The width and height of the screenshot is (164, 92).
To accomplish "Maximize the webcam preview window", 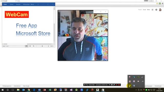I will 101,12.
